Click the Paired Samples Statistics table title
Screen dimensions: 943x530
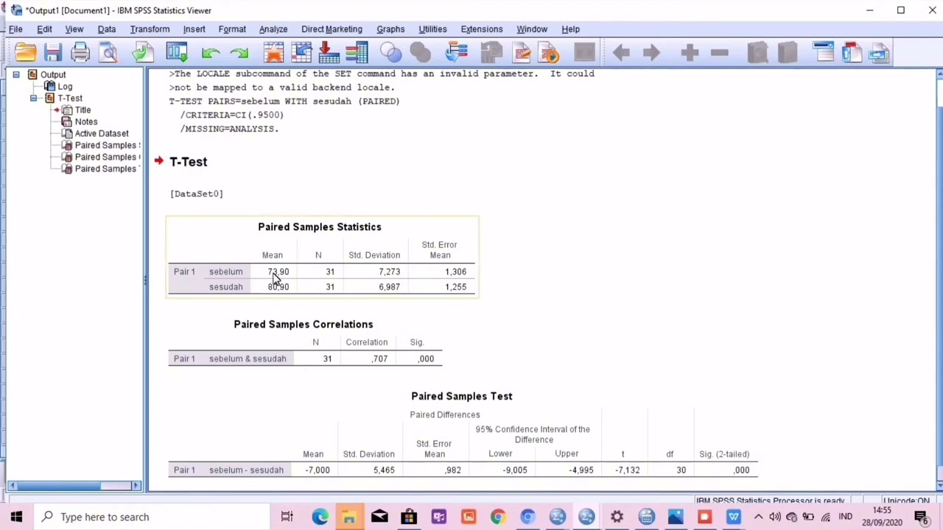click(320, 227)
